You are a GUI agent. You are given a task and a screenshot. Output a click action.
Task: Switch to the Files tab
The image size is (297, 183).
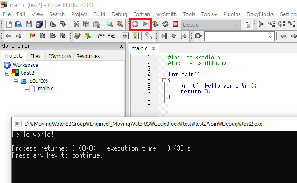point(36,56)
